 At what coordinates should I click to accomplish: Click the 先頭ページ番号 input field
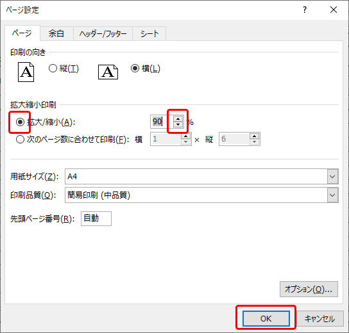[96, 218]
